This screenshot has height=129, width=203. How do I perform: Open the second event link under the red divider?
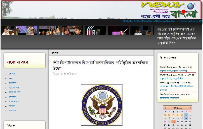click(171, 79)
